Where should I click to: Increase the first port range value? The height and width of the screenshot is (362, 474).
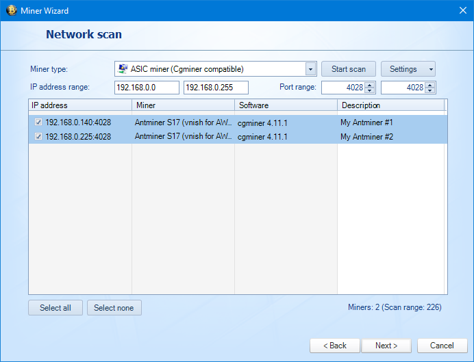[x=370, y=85]
